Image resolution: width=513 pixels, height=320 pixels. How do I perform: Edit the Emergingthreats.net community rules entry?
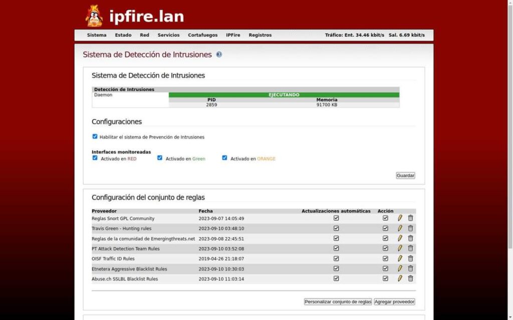[x=400, y=238]
